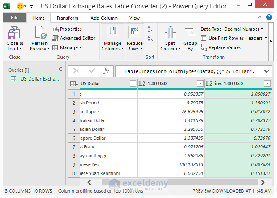
Task: Click the cell with value 6.607754
Action: click(x=171, y=173)
